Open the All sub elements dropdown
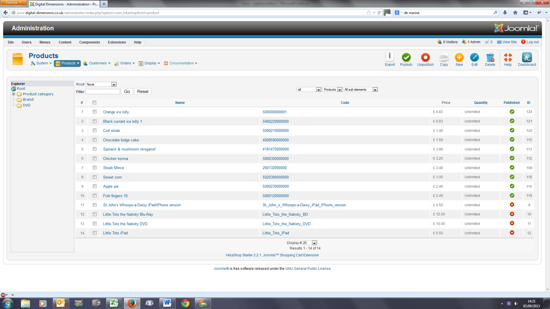 click(360, 90)
